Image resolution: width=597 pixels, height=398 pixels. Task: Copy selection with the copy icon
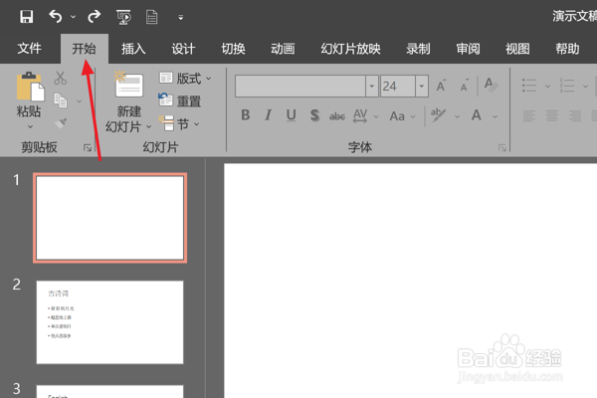[x=60, y=100]
